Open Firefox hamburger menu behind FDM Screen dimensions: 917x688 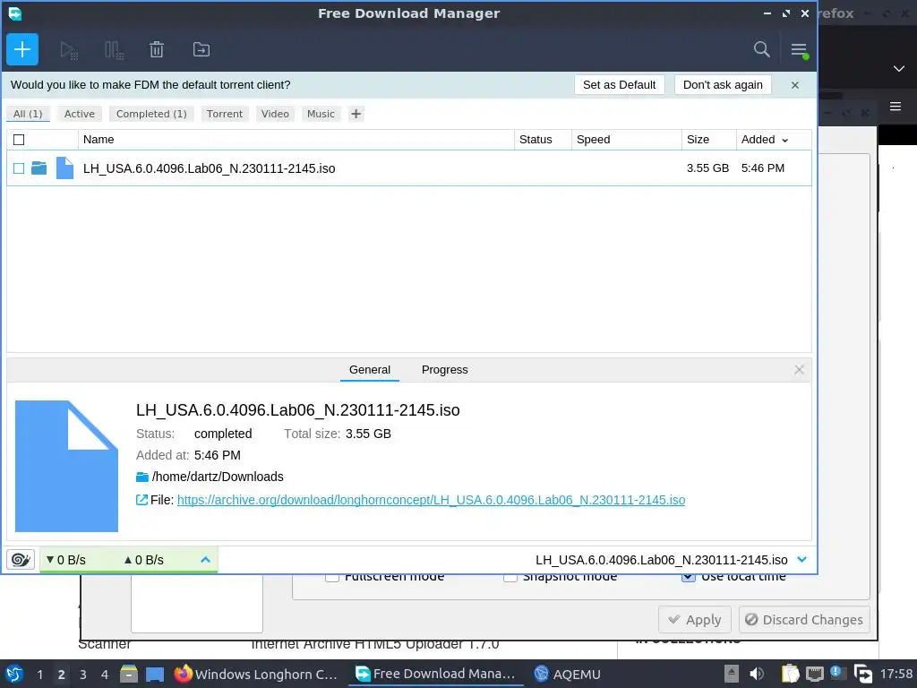896,107
